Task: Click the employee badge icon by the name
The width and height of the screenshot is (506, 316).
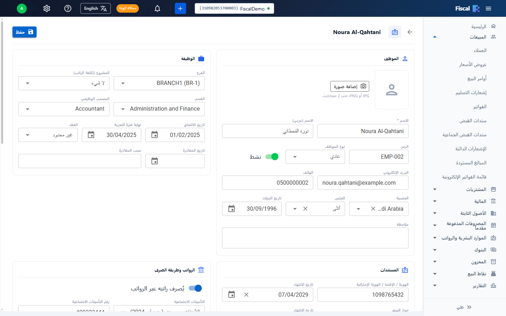Action: (x=395, y=32)
